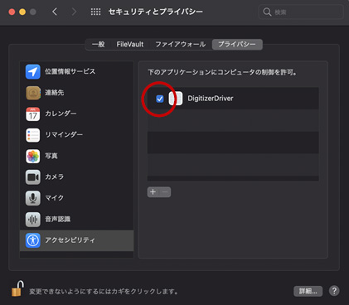Open the 音声認識 speech recognition icon

[x=33, y=220]
